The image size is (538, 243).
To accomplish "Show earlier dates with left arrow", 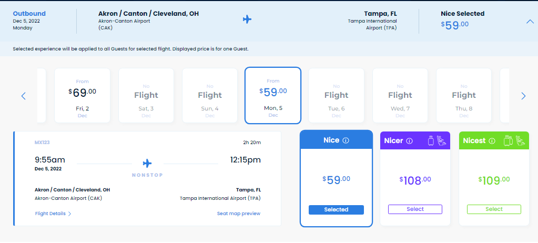I will pyautogui.click(x=23, y=96).
